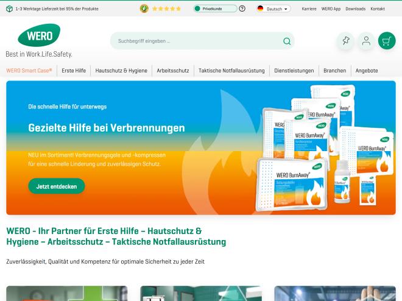This screenshot has width=402, height=301.
Task: Click the five-star rating
Action: 166,9
